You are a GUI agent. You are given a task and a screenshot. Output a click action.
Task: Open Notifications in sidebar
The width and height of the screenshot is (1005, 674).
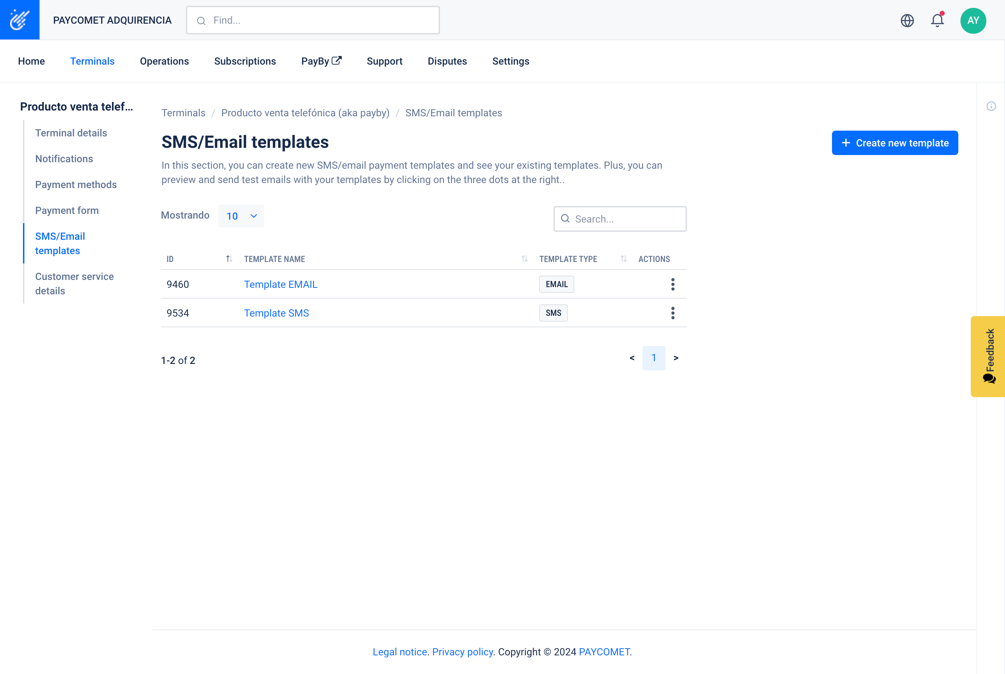[x=64, y=159]
